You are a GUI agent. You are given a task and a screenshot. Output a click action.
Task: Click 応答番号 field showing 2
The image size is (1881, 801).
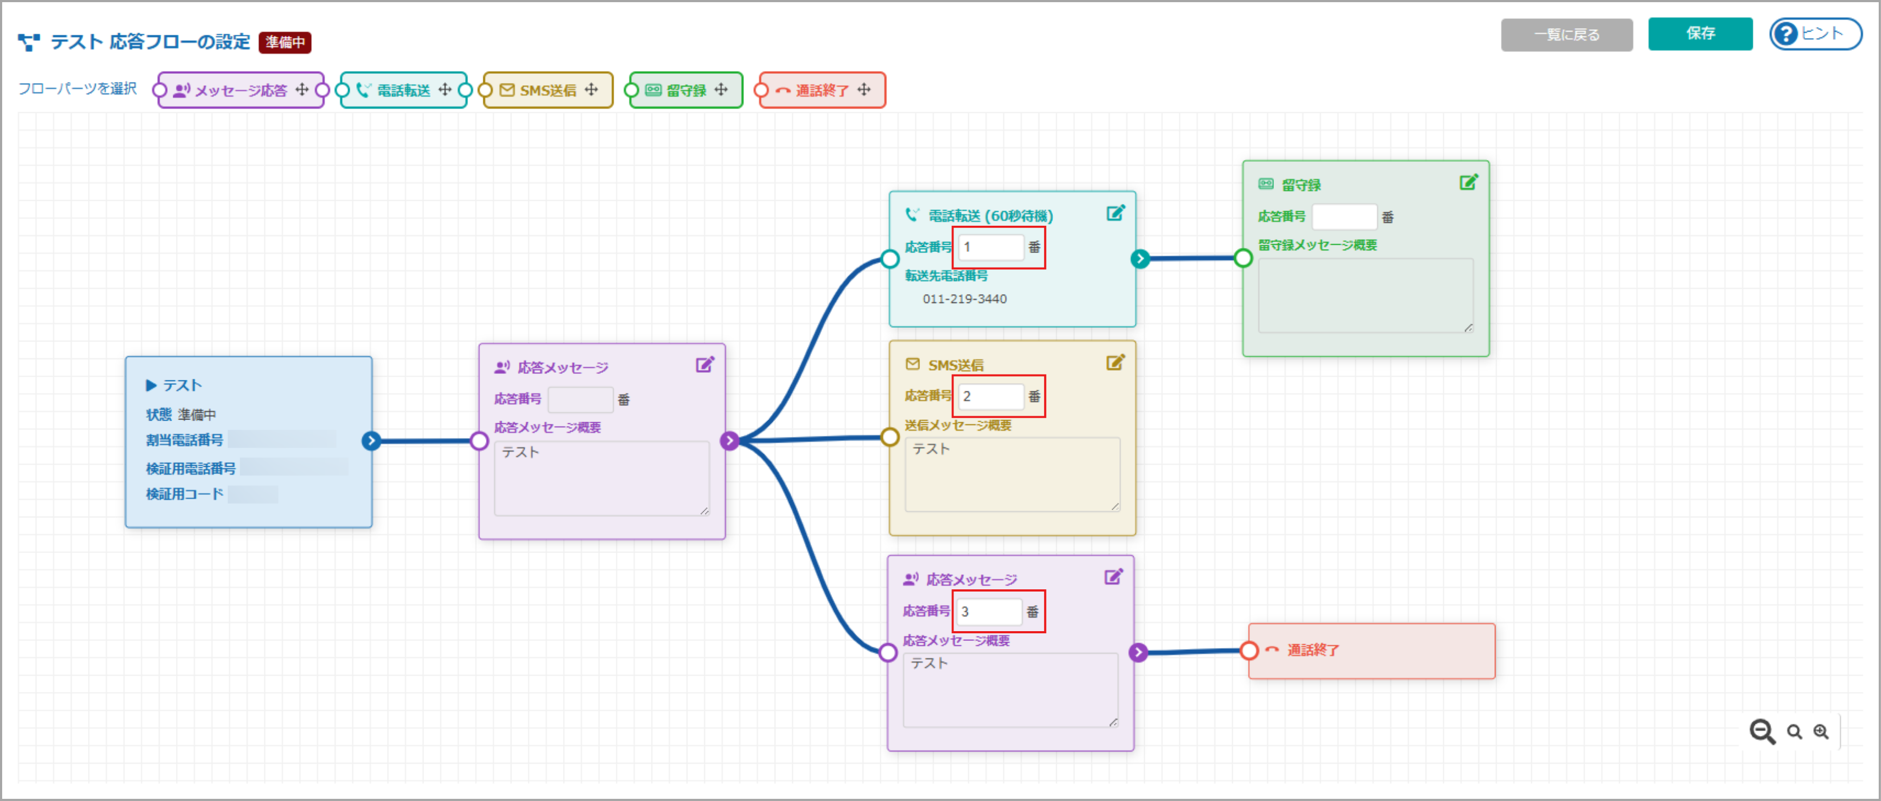[x=991, y=396]
